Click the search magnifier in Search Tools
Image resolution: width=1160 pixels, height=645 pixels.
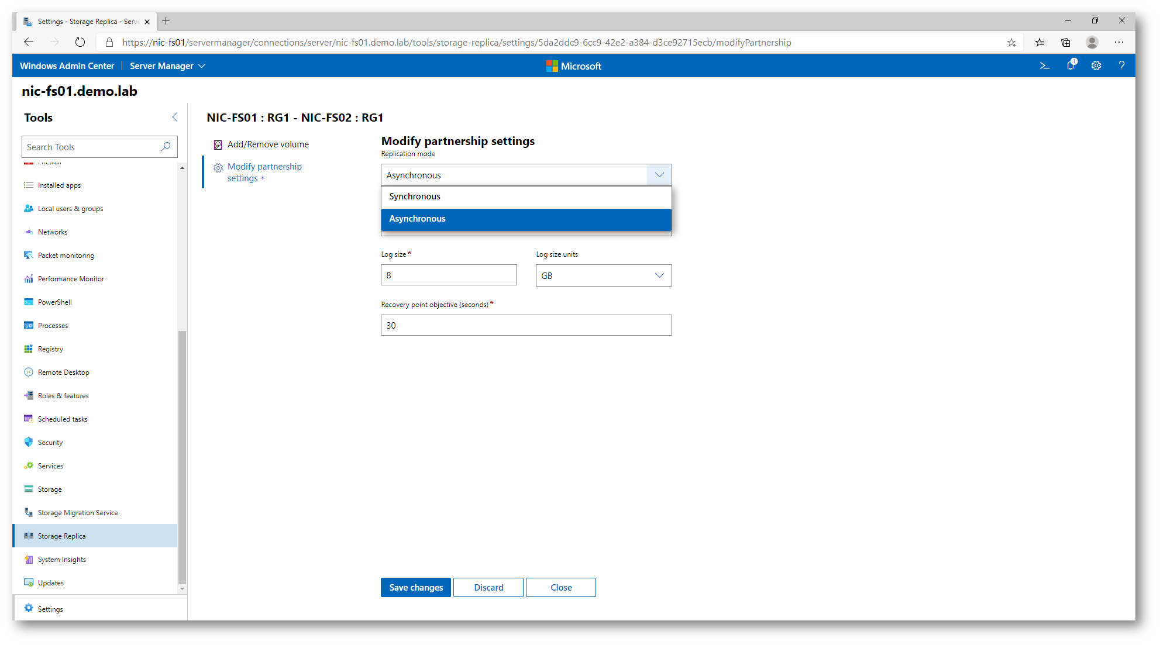[x=166, y=147]
